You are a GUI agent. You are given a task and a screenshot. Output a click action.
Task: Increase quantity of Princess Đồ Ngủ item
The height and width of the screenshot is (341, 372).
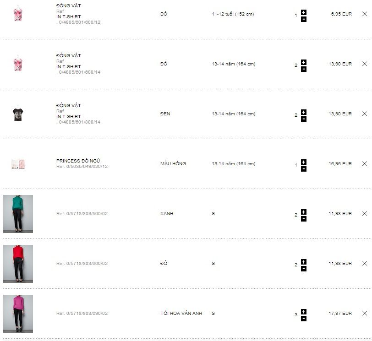(304, 162)
